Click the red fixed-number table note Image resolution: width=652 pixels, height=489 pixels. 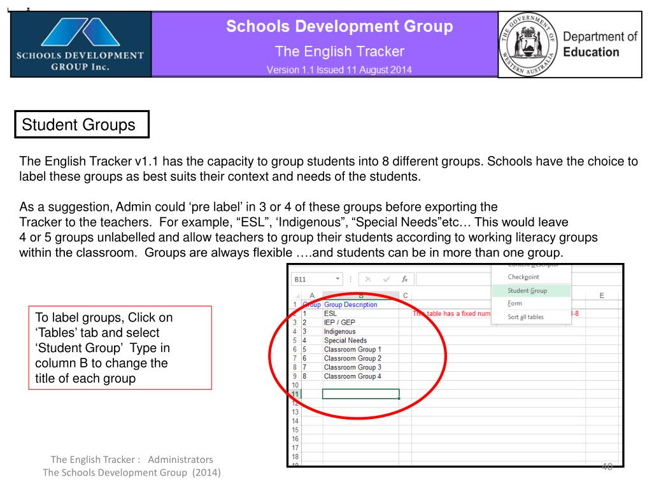click(451, 313)
